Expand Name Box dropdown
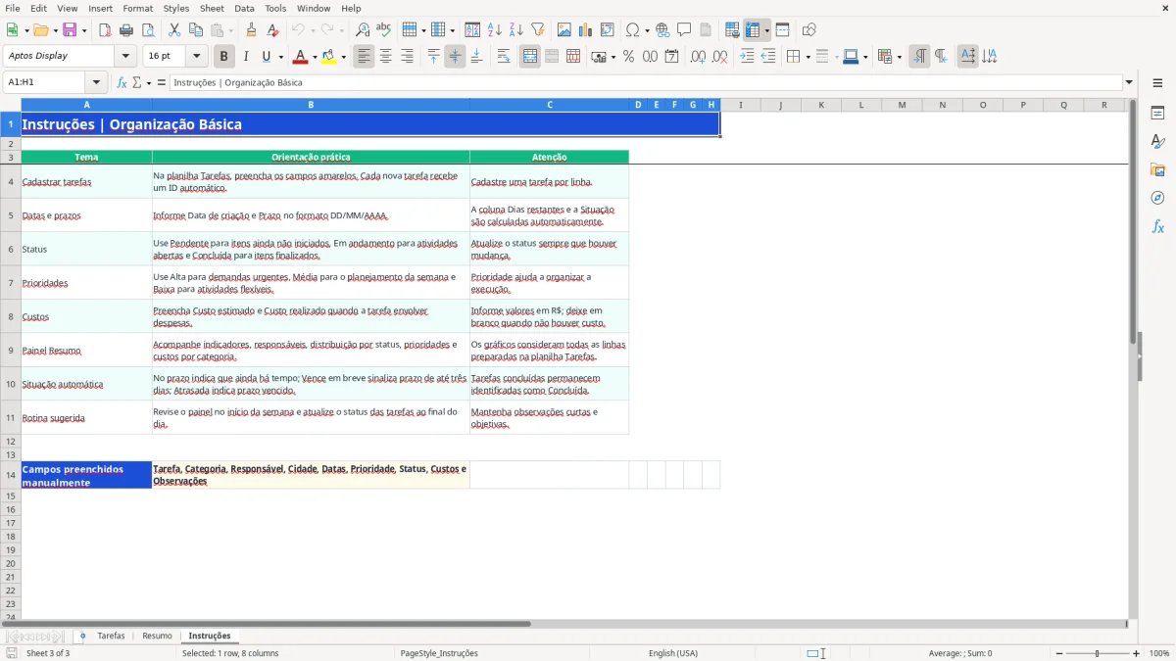Image resolution: width=1176 pixels, height=661 pixels. click(97, 82)
